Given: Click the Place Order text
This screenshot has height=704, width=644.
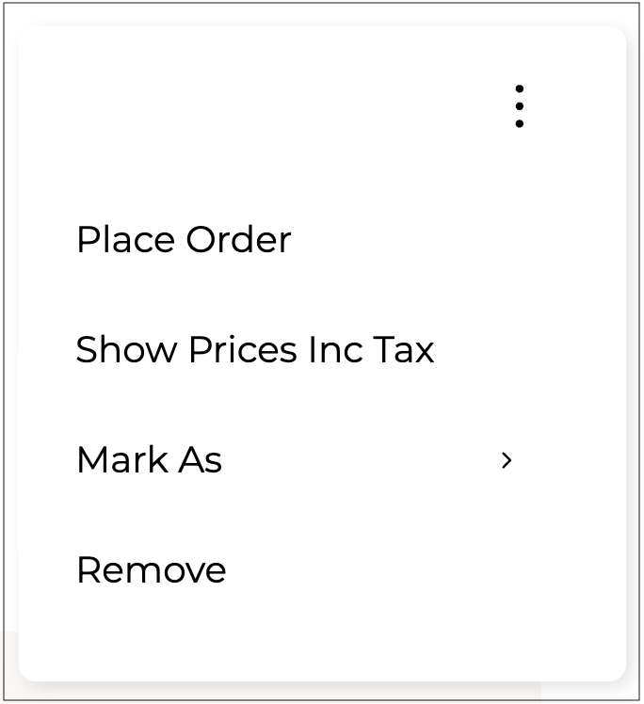Looking at the screenshot, I should (184, 240).
